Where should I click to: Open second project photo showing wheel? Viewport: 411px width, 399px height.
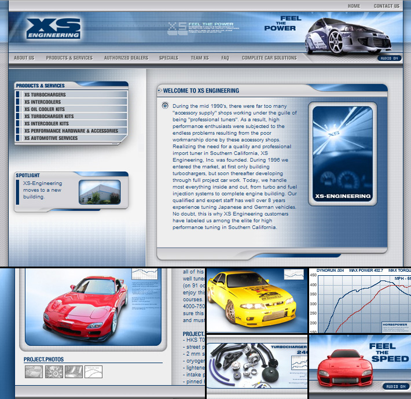click(x=54, y=372)
